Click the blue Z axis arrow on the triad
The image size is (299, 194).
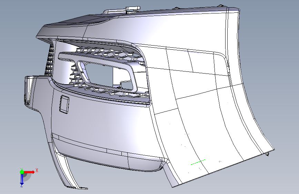(x=22, y=180)
